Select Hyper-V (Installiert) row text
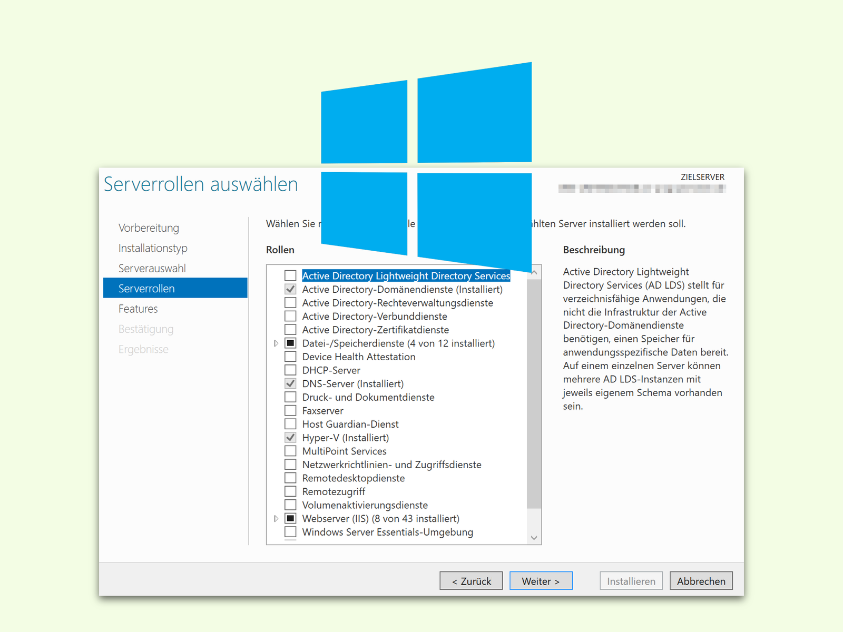 coord(346,438)
